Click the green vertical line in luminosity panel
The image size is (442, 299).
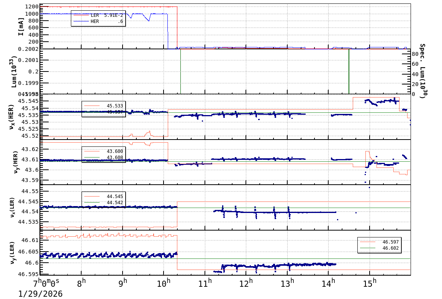tap(349, 73)
